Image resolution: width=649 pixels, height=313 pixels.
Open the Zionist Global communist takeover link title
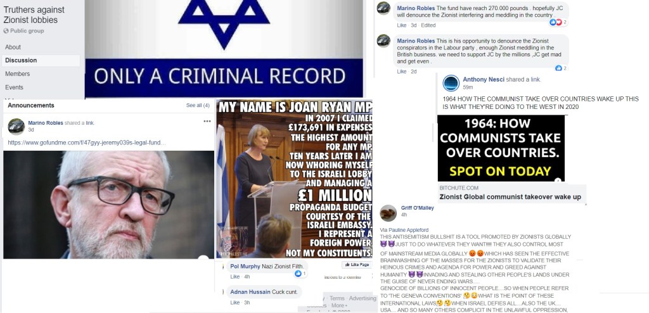pyautogui.click(x=510, y=197)
